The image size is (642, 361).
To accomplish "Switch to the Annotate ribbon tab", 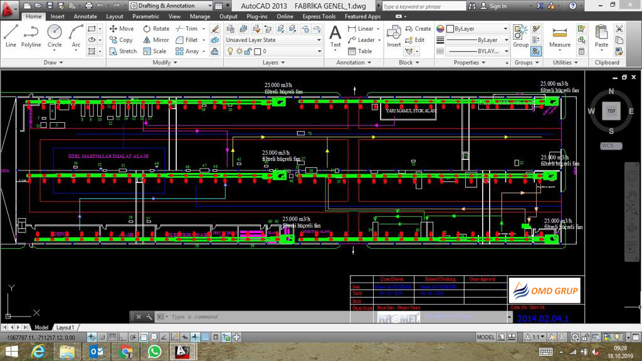I will (x=85, y=16).
